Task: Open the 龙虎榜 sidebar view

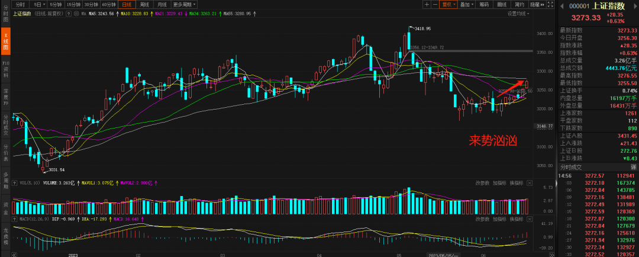Action: pyautogui.click(x=5, y=237)
